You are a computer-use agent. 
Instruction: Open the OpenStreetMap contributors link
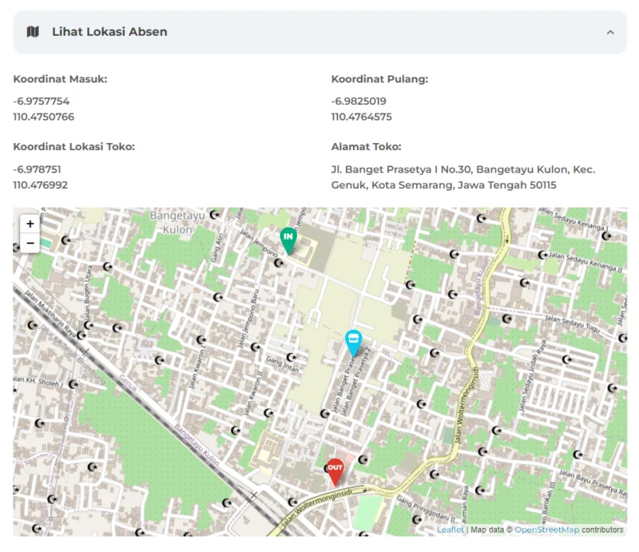[x=546, y=530]
